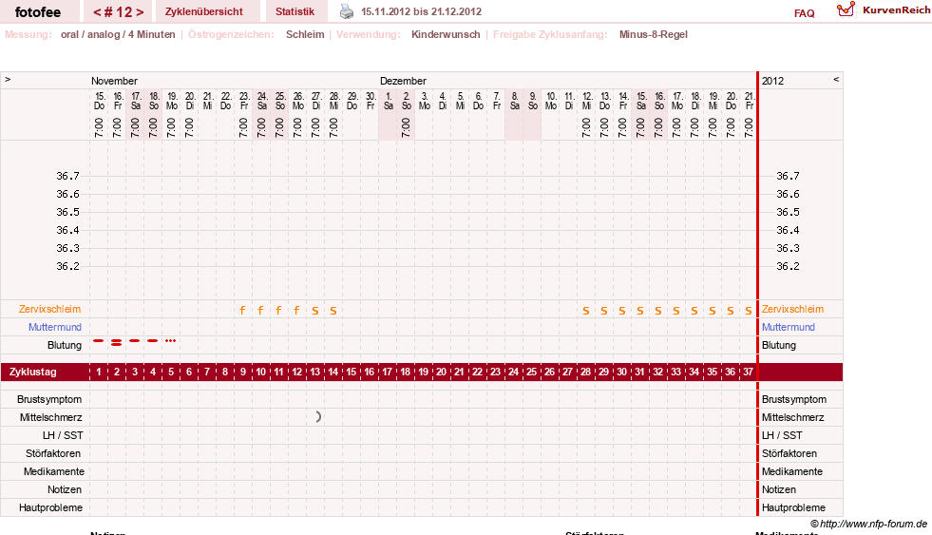The width and height of the screenshot is (932, 535).
Task: Go to next cycle with '>' after #12
Action: tap(140, 12)
